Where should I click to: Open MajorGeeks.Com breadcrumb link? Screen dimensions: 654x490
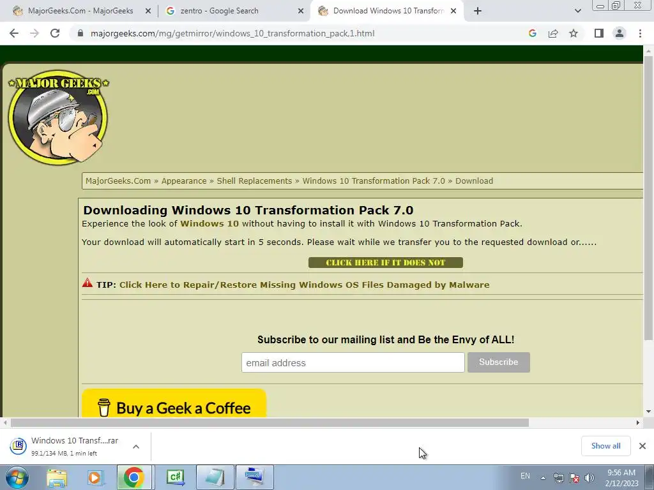point(118,181)
